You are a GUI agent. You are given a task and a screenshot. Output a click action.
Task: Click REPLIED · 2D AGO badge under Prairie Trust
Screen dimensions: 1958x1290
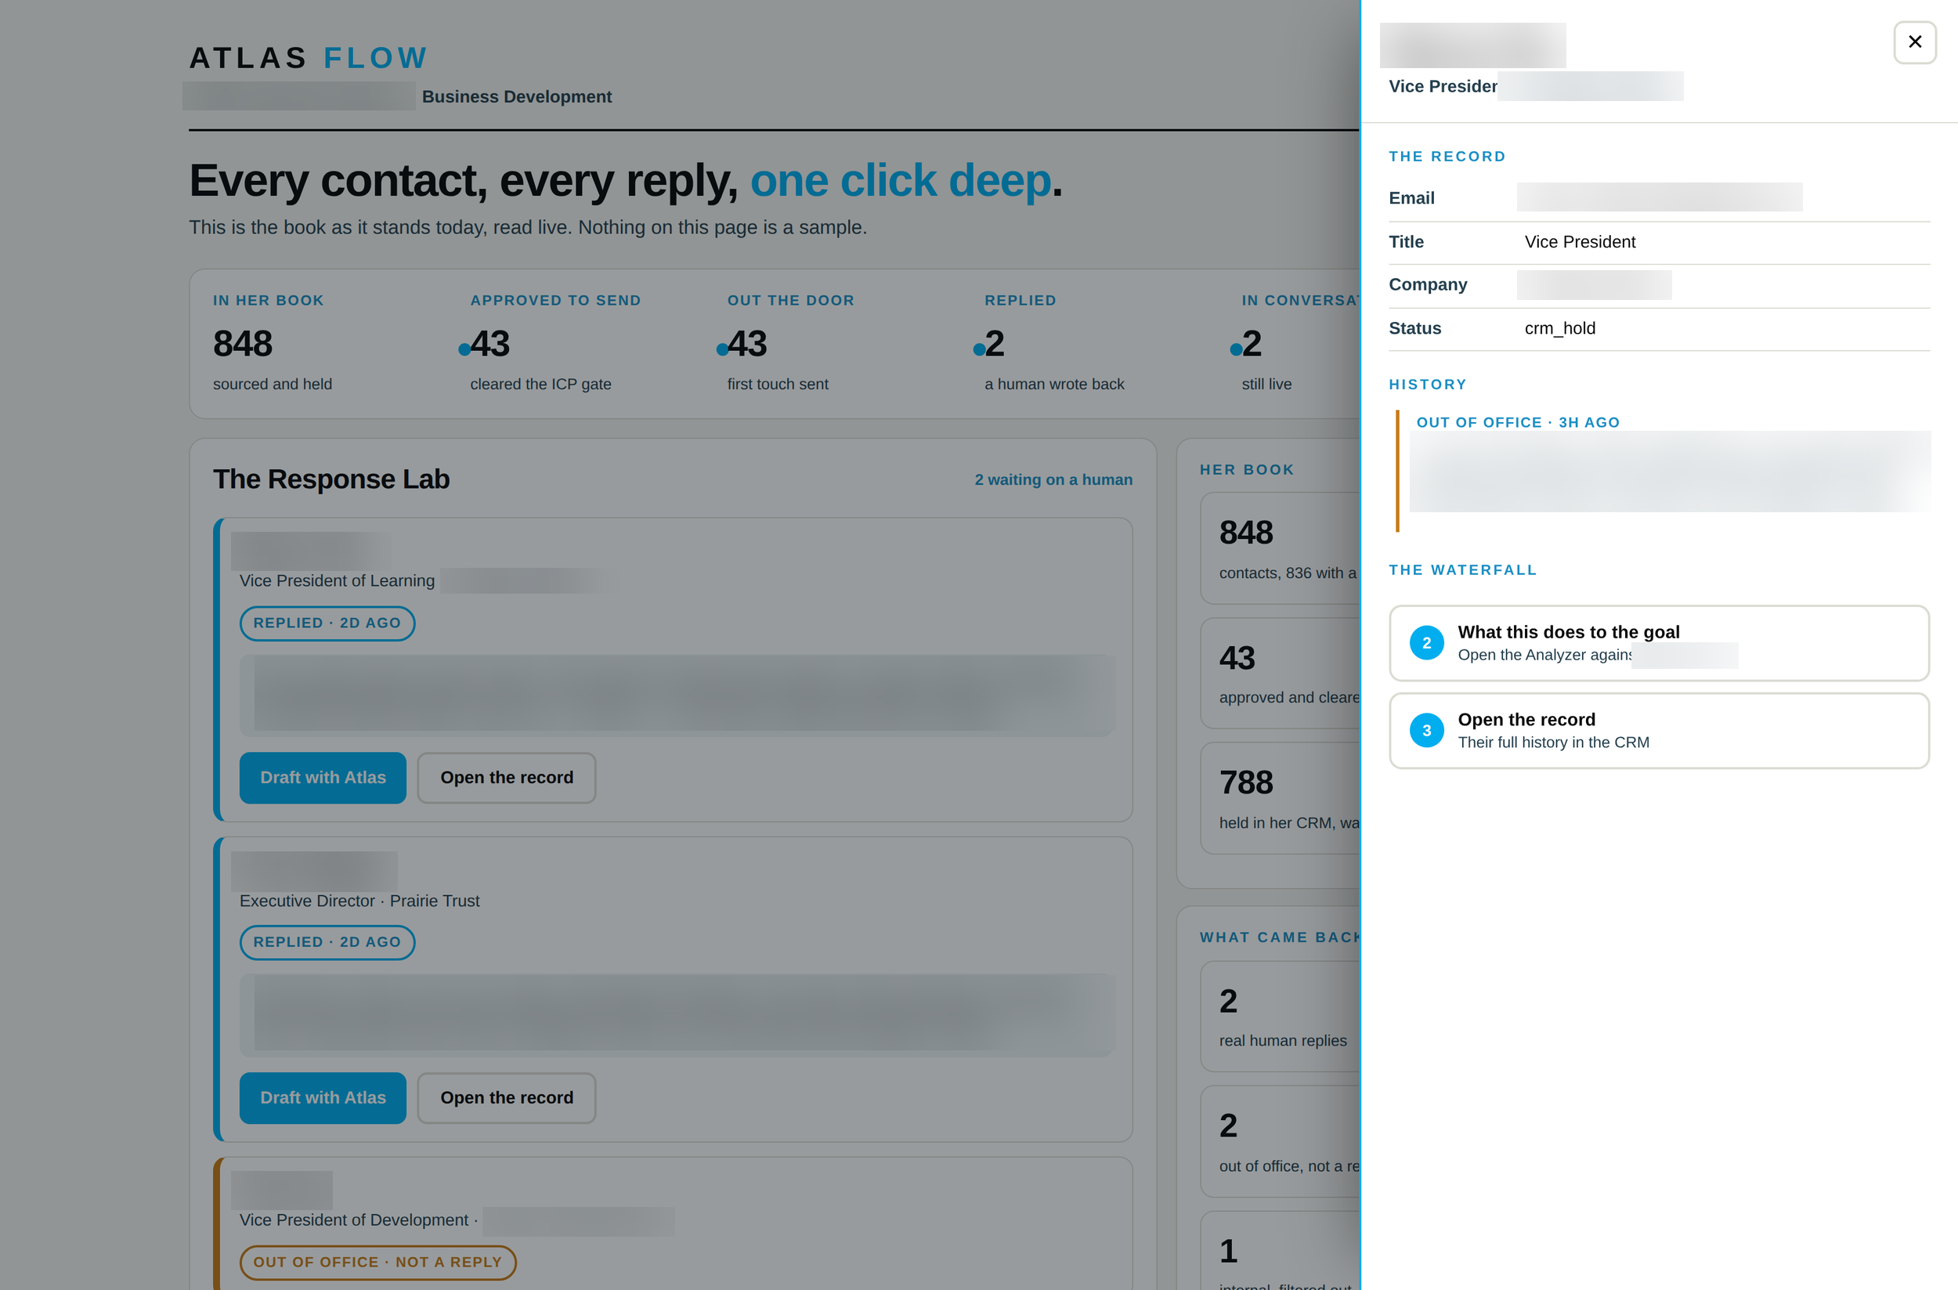tap(327, 942)
